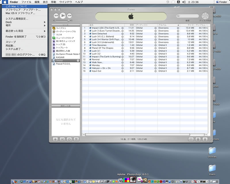
Task: Open ミュージックストア in the source list
Action: click(66, 38)
